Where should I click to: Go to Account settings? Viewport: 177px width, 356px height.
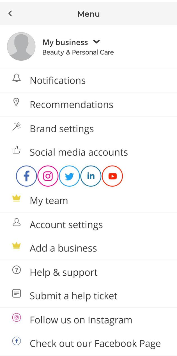66,225
